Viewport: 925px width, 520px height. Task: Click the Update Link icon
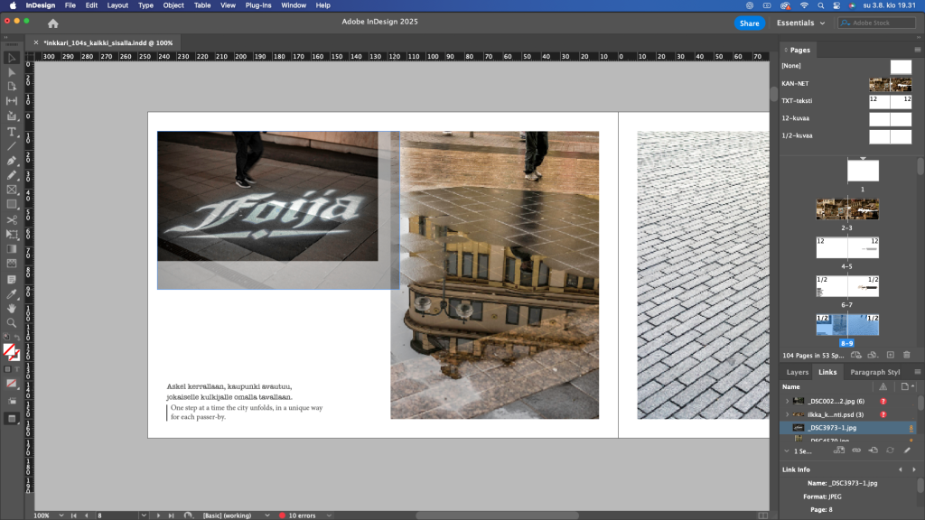point(890,450)
